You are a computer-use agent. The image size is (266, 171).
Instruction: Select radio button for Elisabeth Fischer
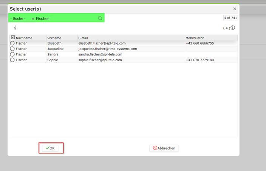tap(12, 43)
